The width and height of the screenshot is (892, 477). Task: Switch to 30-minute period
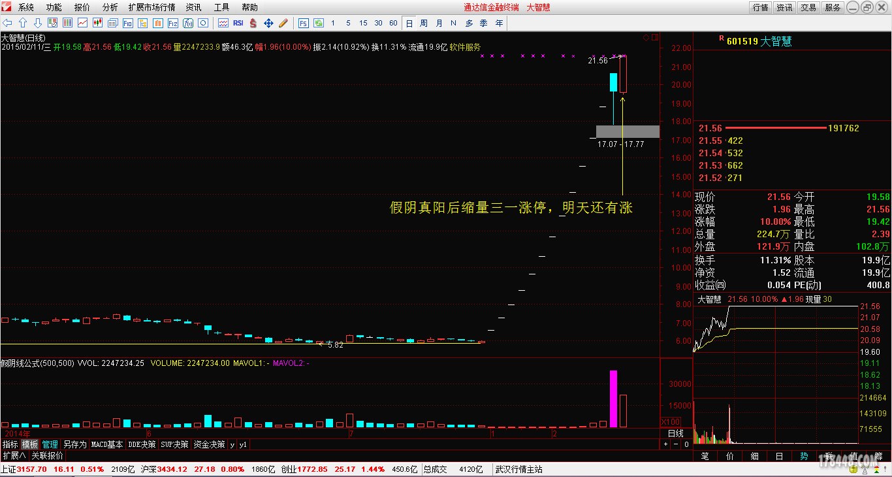(x=378, y=23)
